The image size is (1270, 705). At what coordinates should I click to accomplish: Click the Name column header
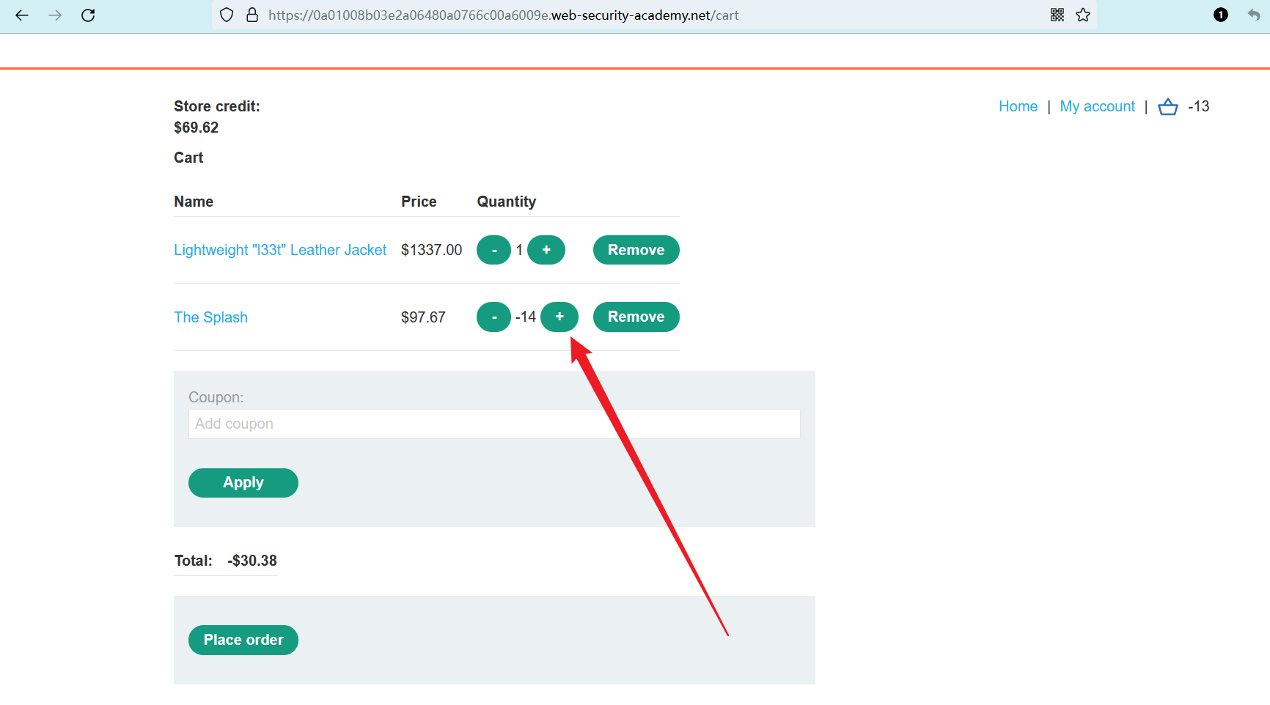tap(194, 202)
